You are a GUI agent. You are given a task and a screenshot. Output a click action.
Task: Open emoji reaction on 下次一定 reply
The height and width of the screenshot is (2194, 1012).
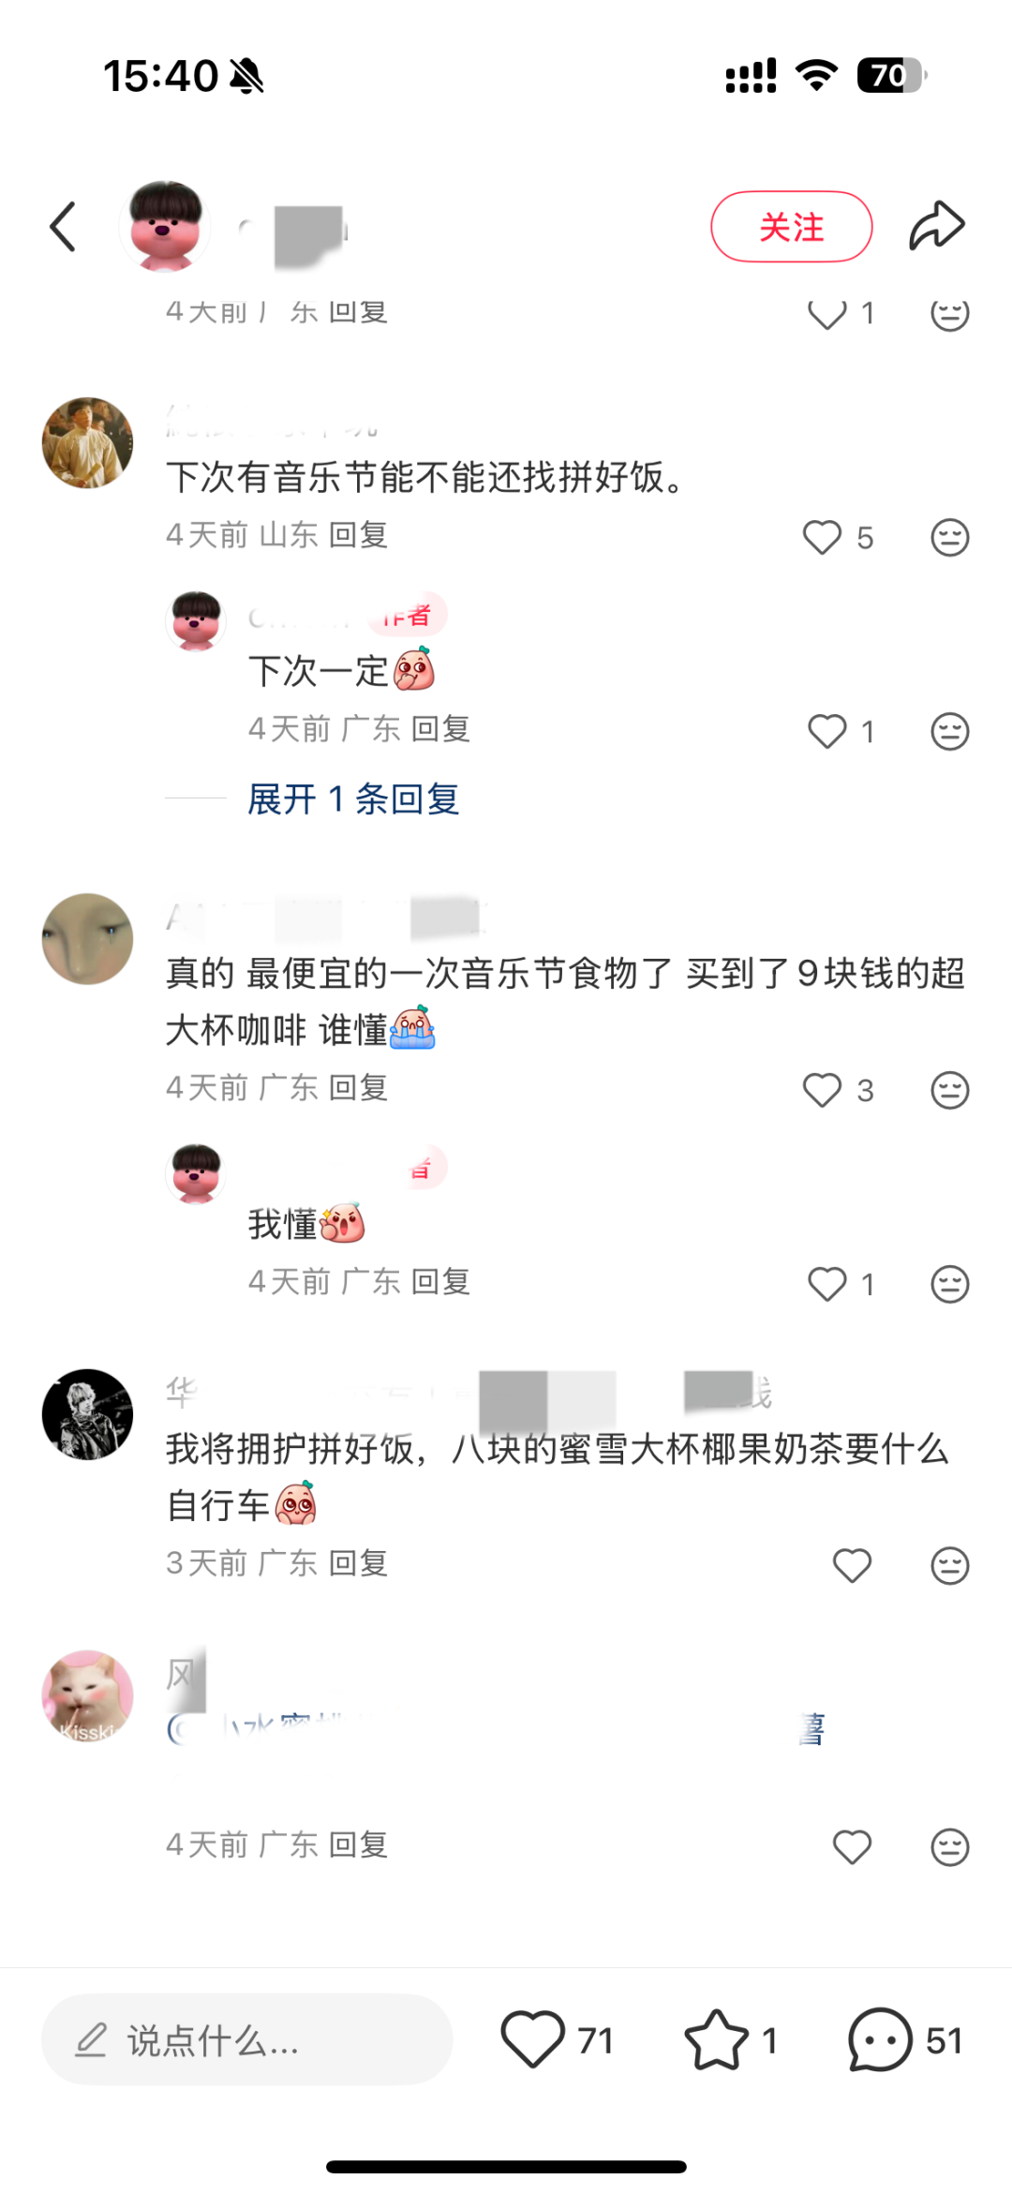click(949, 731)
